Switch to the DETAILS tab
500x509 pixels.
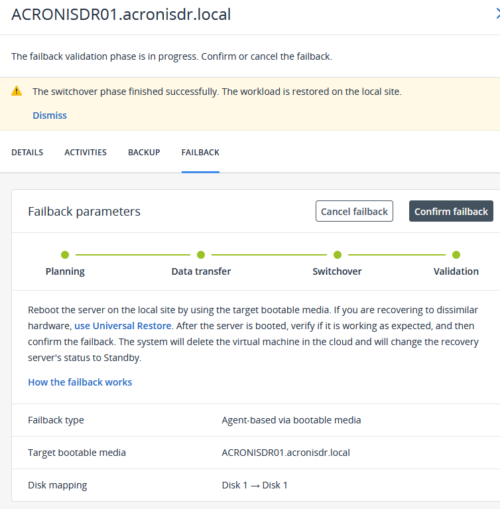(x=27, y=152)
